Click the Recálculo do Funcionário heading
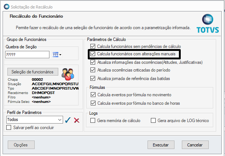The image size is (225, 156). click(36, 16)
